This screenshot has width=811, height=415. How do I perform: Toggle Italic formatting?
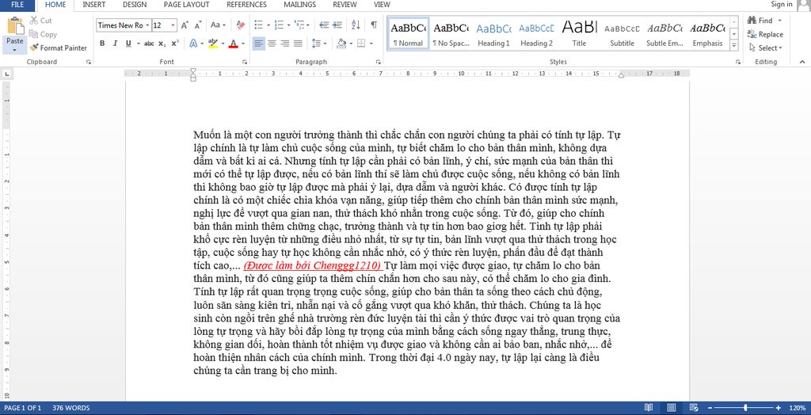pyautogui.click(x=115, y=44)
